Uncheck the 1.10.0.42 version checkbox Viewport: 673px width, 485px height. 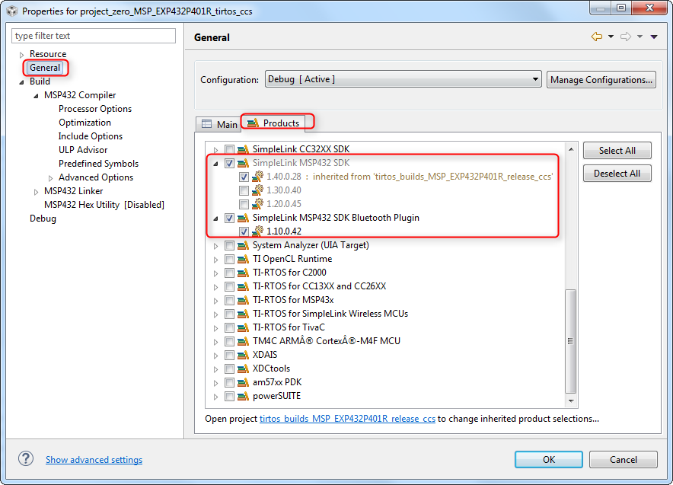coord(244,231)
